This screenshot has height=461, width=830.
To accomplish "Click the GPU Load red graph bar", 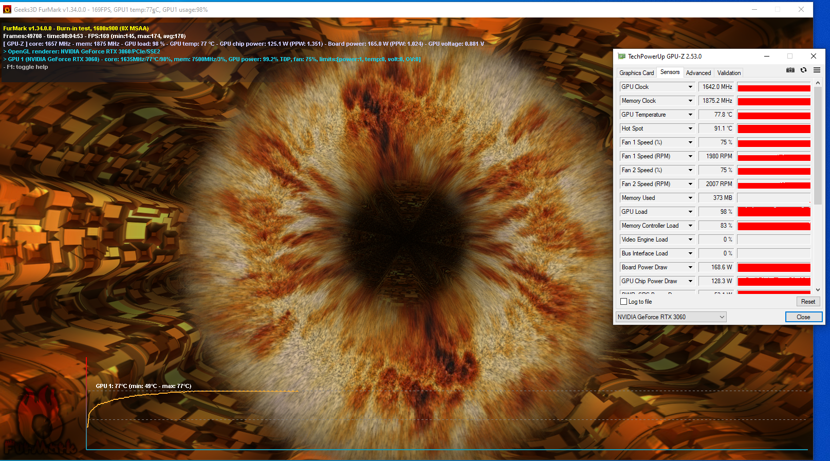I will coord(774,212).
